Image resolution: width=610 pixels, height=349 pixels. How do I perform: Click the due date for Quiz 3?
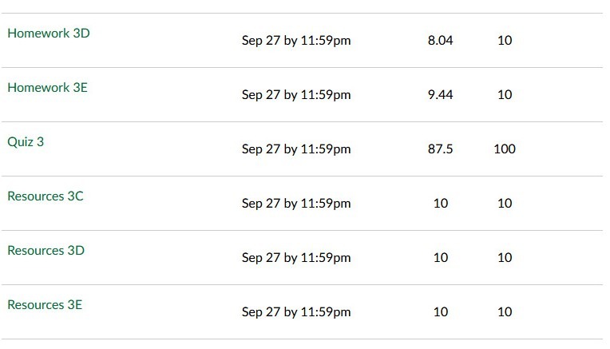[x=296, y=149]
